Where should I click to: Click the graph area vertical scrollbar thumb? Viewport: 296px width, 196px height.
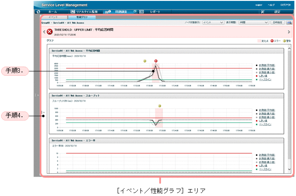pos(289,105)
